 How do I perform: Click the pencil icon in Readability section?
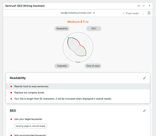[x=144, y=78]
